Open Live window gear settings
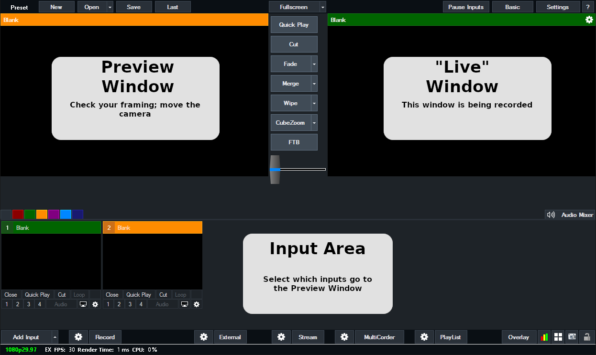The height and width of the screenshot is (355, 596). pos(589,20)
